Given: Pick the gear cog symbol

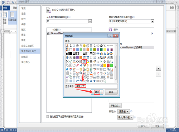Looking at the screenshot, I should [77, 46].
